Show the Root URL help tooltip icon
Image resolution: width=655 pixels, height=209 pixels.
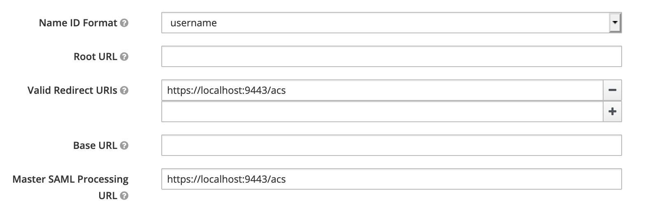click(124, 57)
